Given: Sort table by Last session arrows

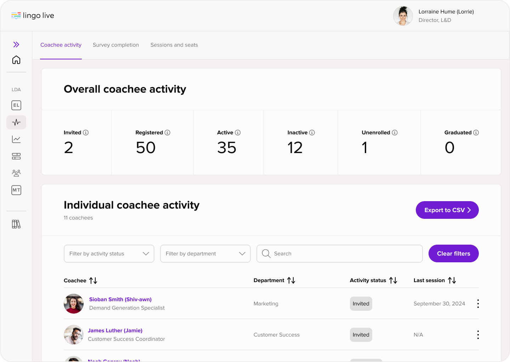Looking at the screenshot, I should tap(452, 280).
